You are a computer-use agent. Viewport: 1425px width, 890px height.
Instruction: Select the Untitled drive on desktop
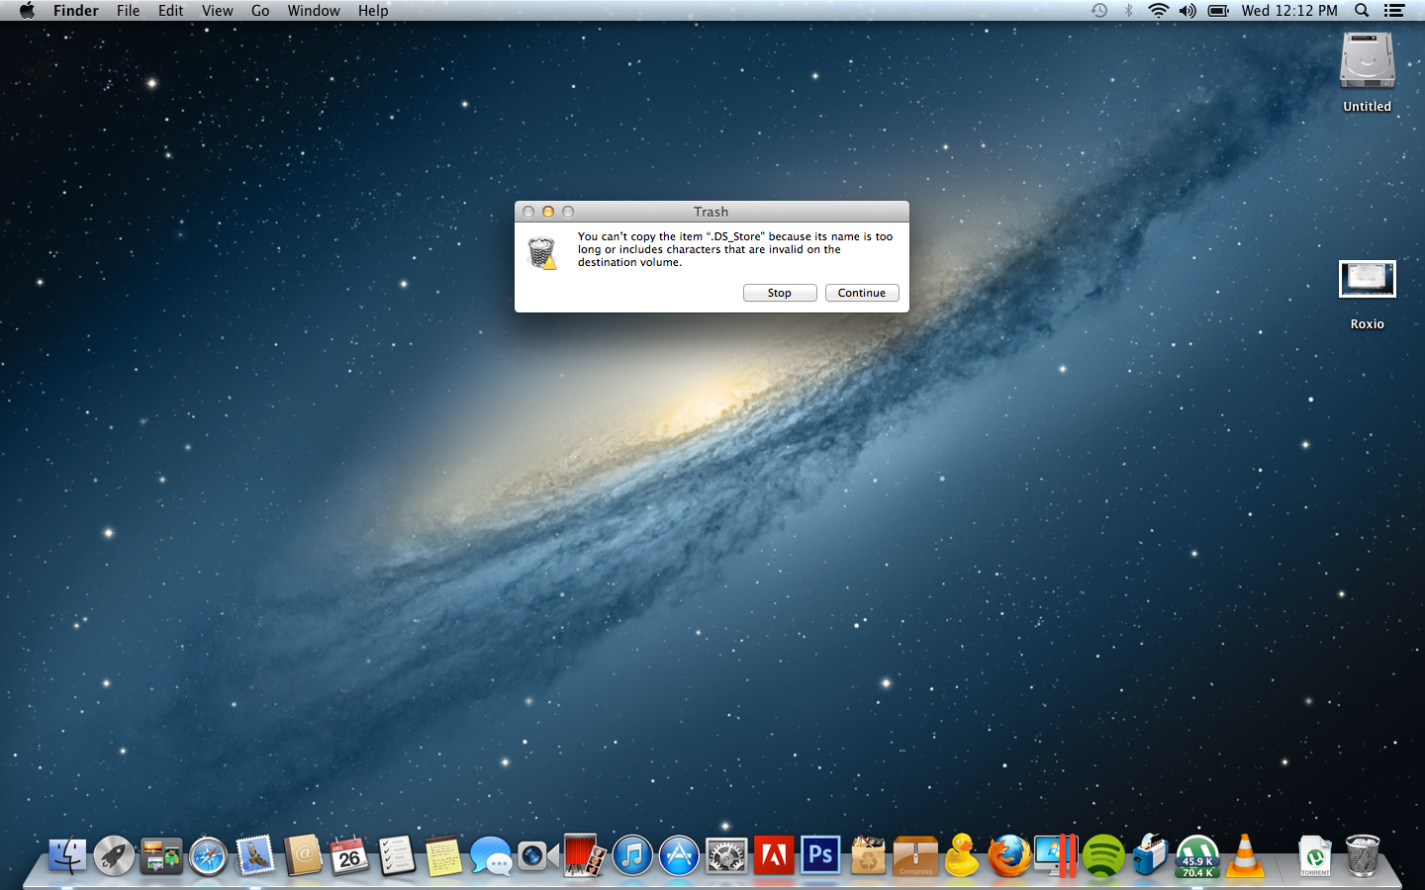1367,72
